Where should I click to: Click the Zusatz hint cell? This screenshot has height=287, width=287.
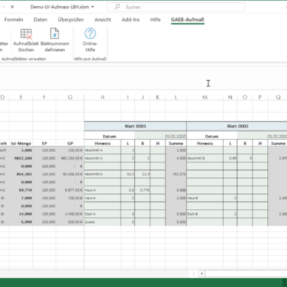pos(102,222)
